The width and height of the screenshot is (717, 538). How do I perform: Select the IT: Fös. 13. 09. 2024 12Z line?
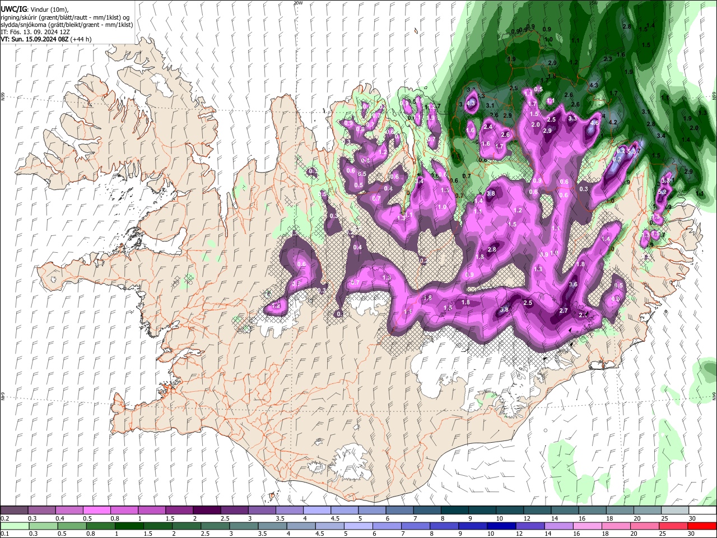(35, 32)
